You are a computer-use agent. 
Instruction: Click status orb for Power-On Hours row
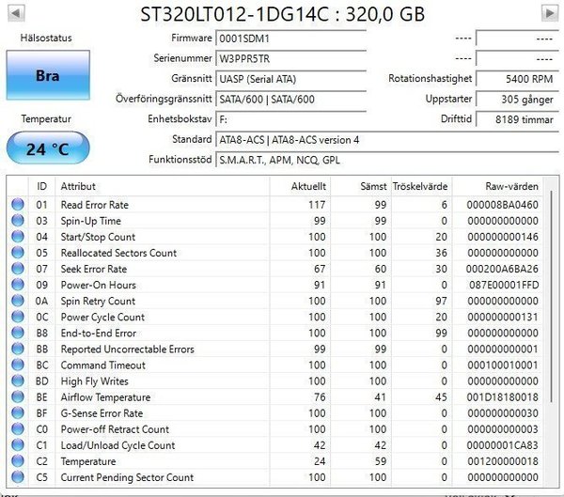coord(17,285)
